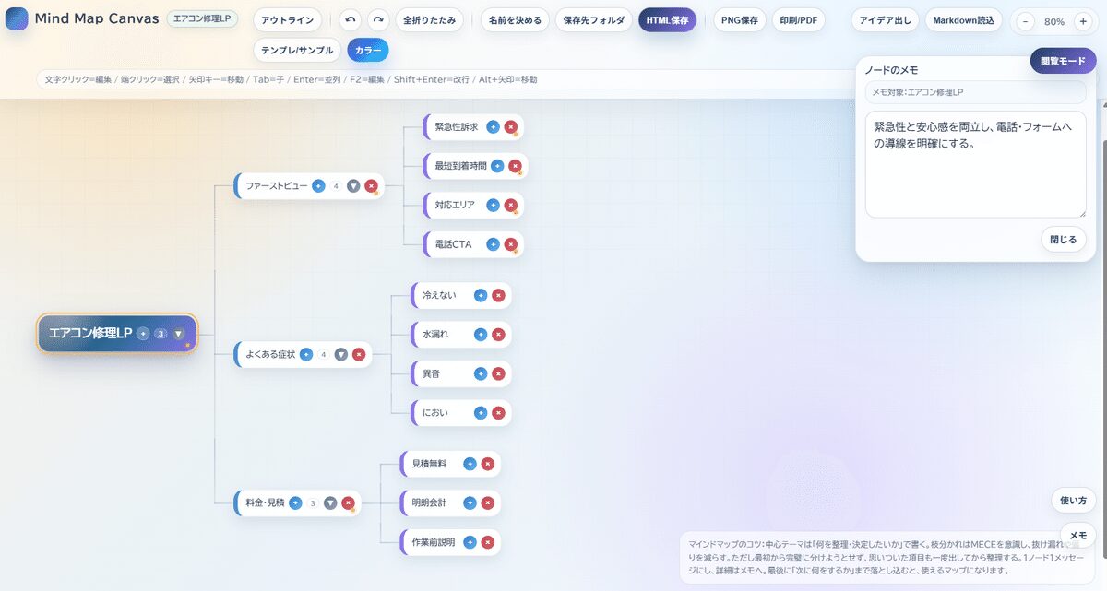
Task: Toggle the カラー color mode button
Action: point(368,50)
